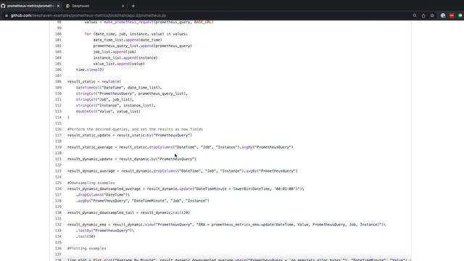The height and width of the screenshot is (261, 464).
Task: Close the prometheus-metrics GitHub tab
Action: (58, 6)
